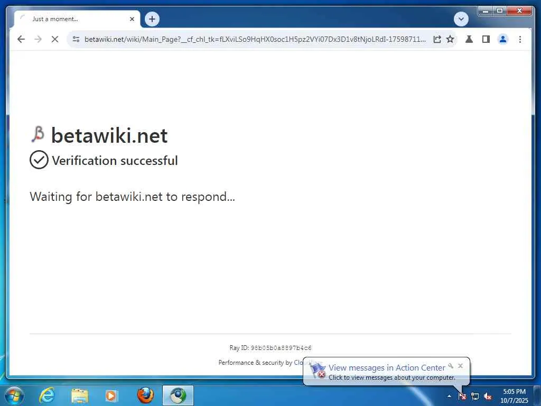This screenshot has width=541, height=406.
Task: Open tab search dropdown arrow
Action: [461, 19]
